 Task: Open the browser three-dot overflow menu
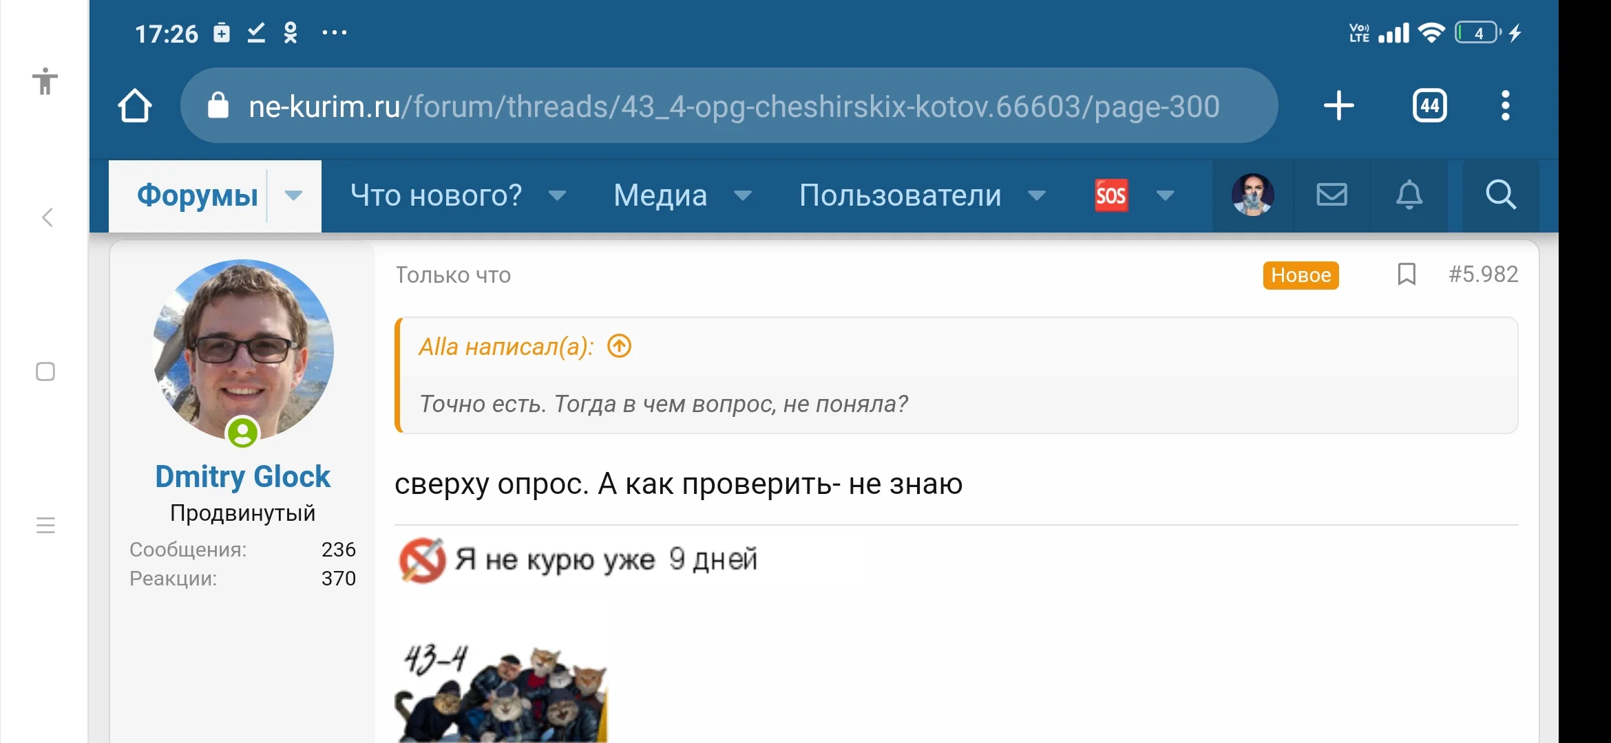[x=1505, y=105]
